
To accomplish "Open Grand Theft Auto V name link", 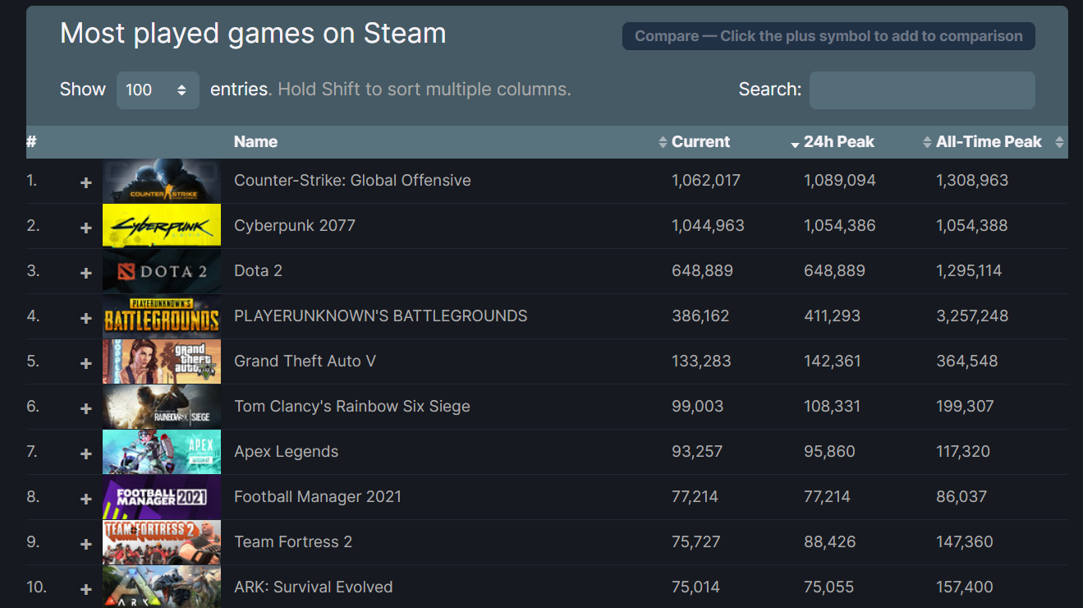I will (305, 361).
